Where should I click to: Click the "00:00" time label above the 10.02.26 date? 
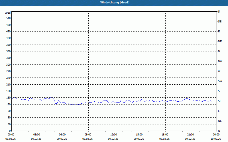coord(216,135)
